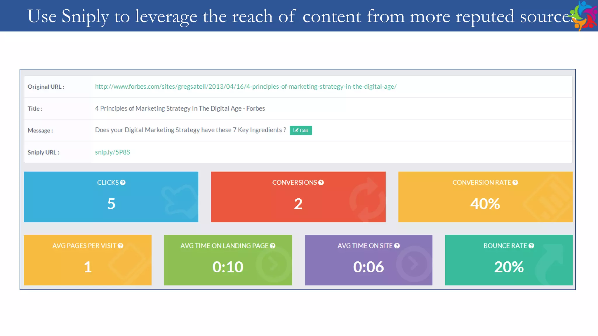Click the 'Message :' label
The image size is (598, 336).
point(40,131)
